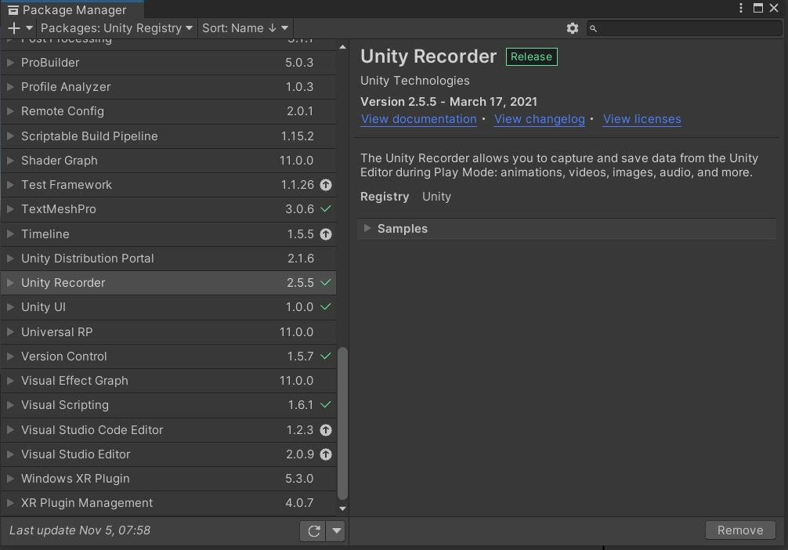Open the Sort: Name dropdown

tap(245, 28)
